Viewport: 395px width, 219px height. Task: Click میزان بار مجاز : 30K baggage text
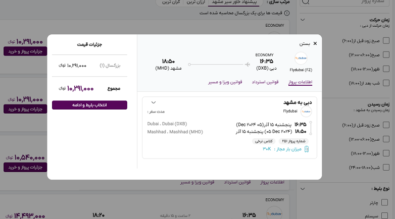282,149
